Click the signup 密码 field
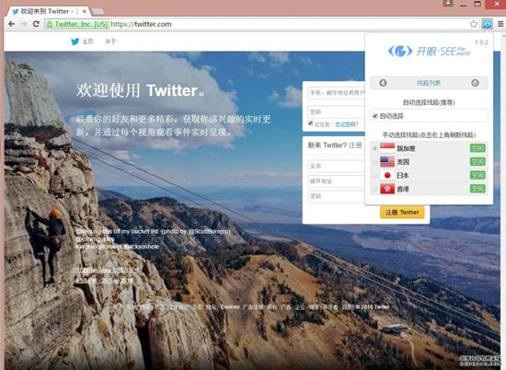 pyautogui.click(x=336, y=196)
